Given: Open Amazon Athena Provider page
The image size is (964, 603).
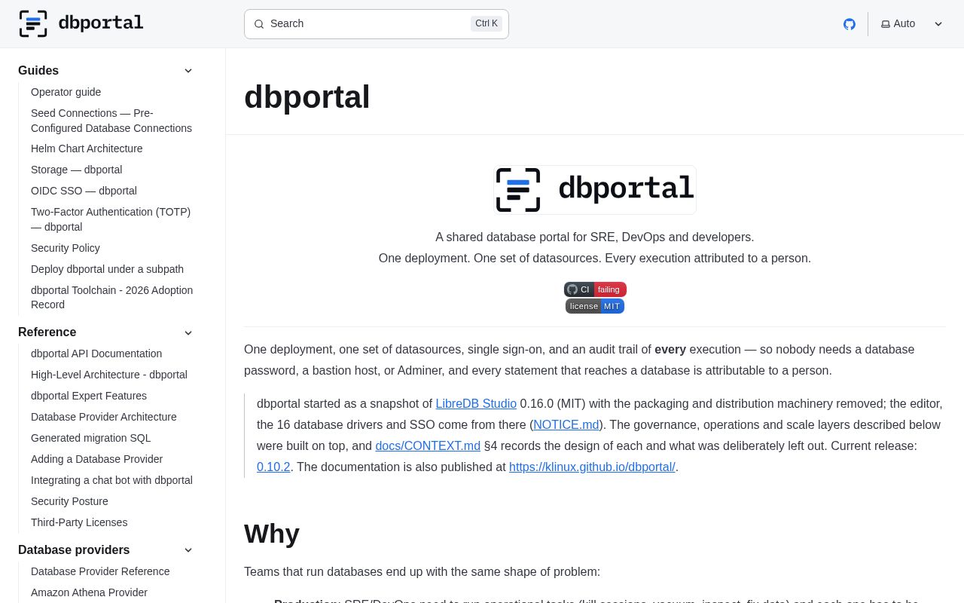Looking at the screenshot, I should [x=89, y=592].
